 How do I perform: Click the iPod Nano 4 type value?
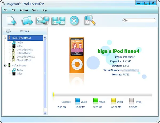click(129, 57)
